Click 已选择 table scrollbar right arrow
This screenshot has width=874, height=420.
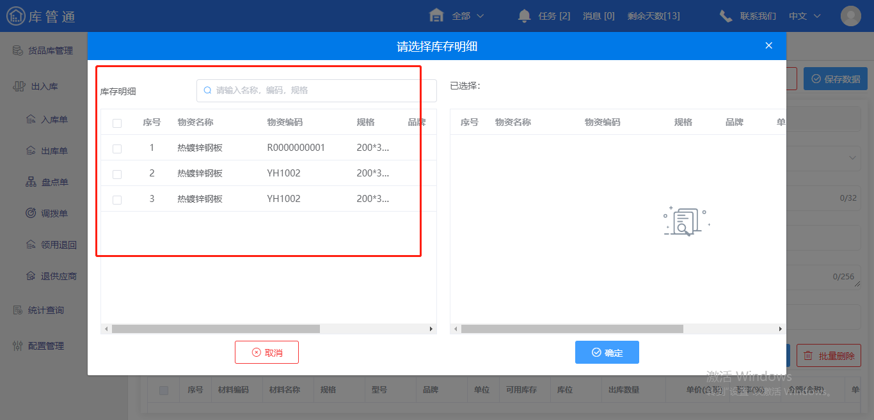(781, 329)
